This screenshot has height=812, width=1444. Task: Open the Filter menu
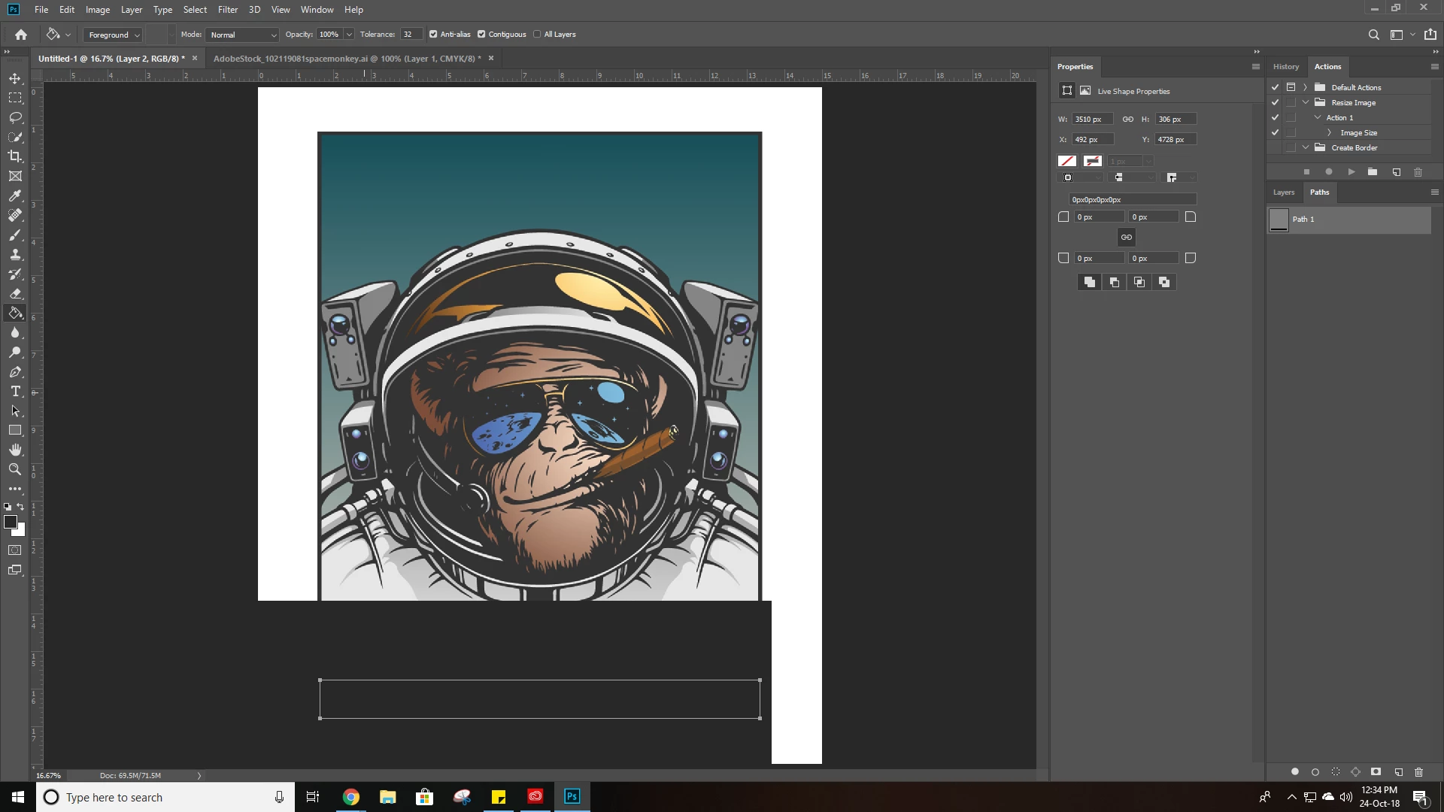click(x=227, y=10)
